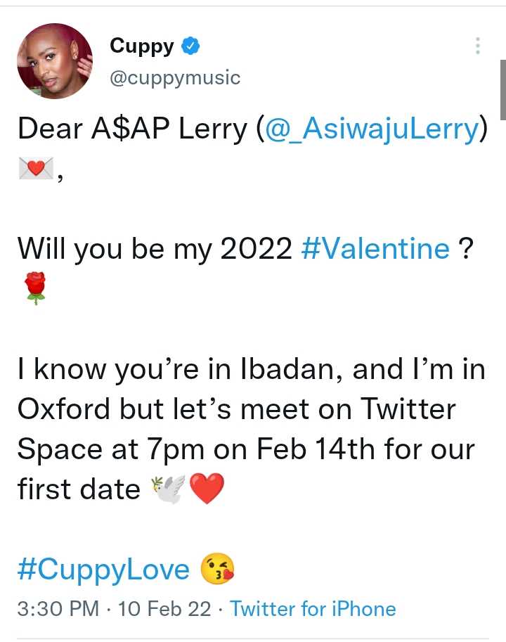The image size is (506, 642).
Task: Click the Cuppy display name
Action: click(141, 46)
